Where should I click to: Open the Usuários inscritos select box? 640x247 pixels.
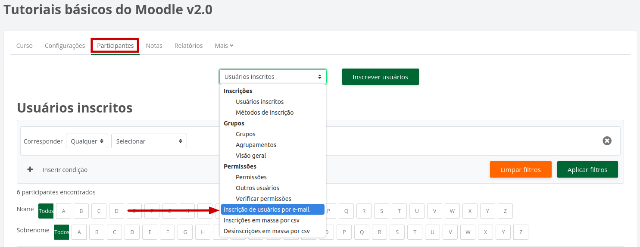point(273,77)
